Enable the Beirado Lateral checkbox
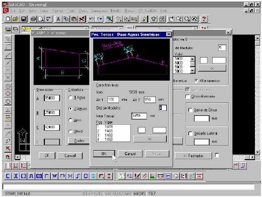This screenshot has width=262, height=197. click(x=190, y=134)
